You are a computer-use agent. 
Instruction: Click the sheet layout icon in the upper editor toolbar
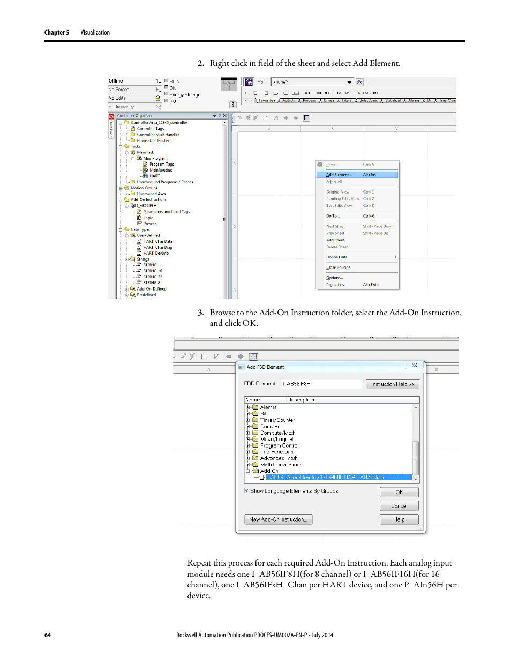306,118
